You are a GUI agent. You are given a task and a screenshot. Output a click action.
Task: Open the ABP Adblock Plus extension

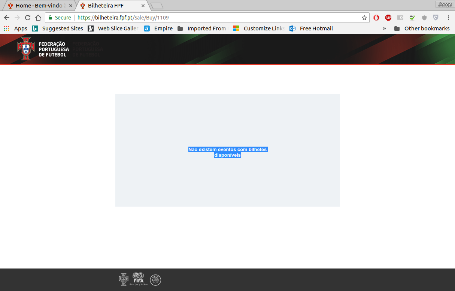pos(388,18)
